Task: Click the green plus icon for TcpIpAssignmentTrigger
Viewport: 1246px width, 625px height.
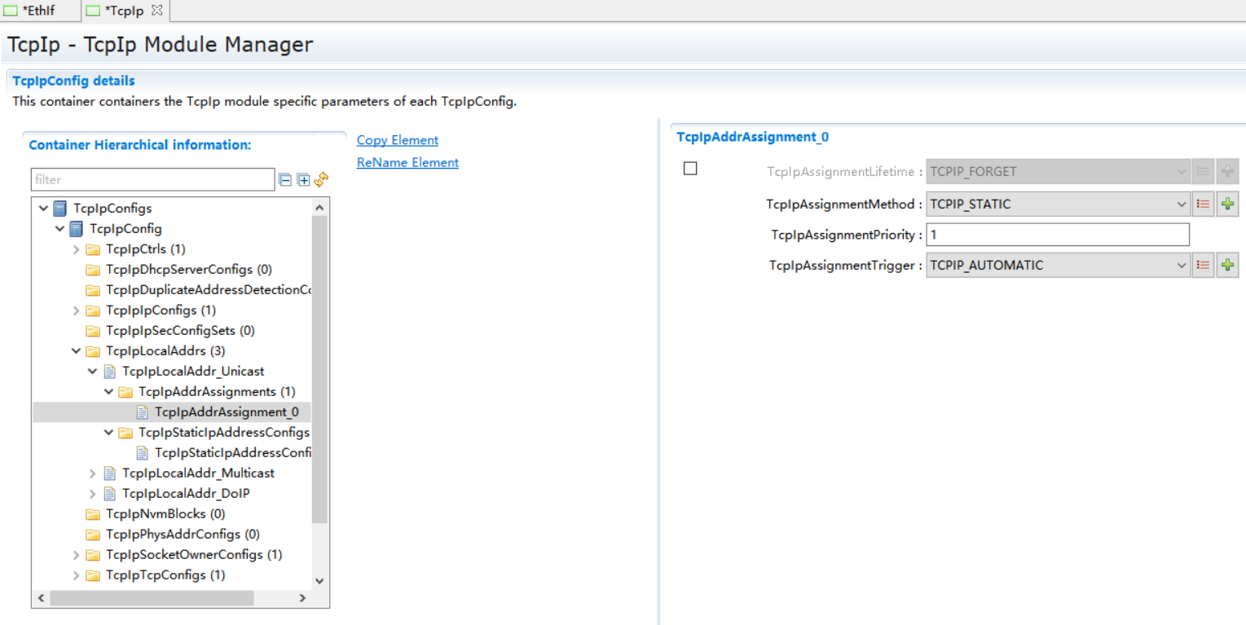Action: pyautogui.click(x=1227, y=265)
